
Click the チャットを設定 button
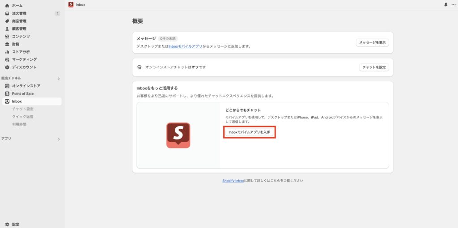click(x=374, y=67)
